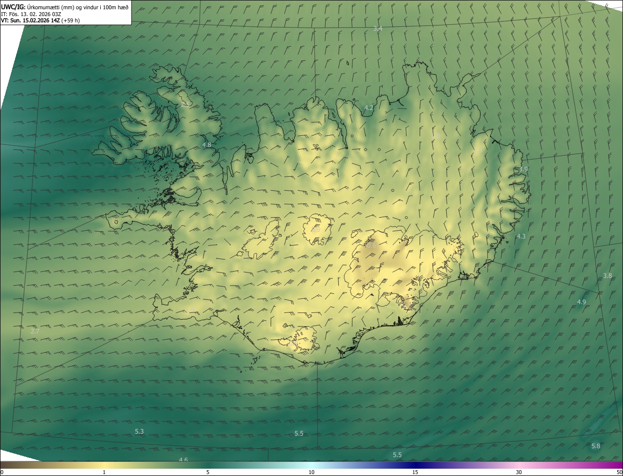Click the valid time 'VT: Sun. 15.02.2026 14Z'
The width and height of the screenshot is (623, 476).
pyautogui.click(x=30, y=20)
